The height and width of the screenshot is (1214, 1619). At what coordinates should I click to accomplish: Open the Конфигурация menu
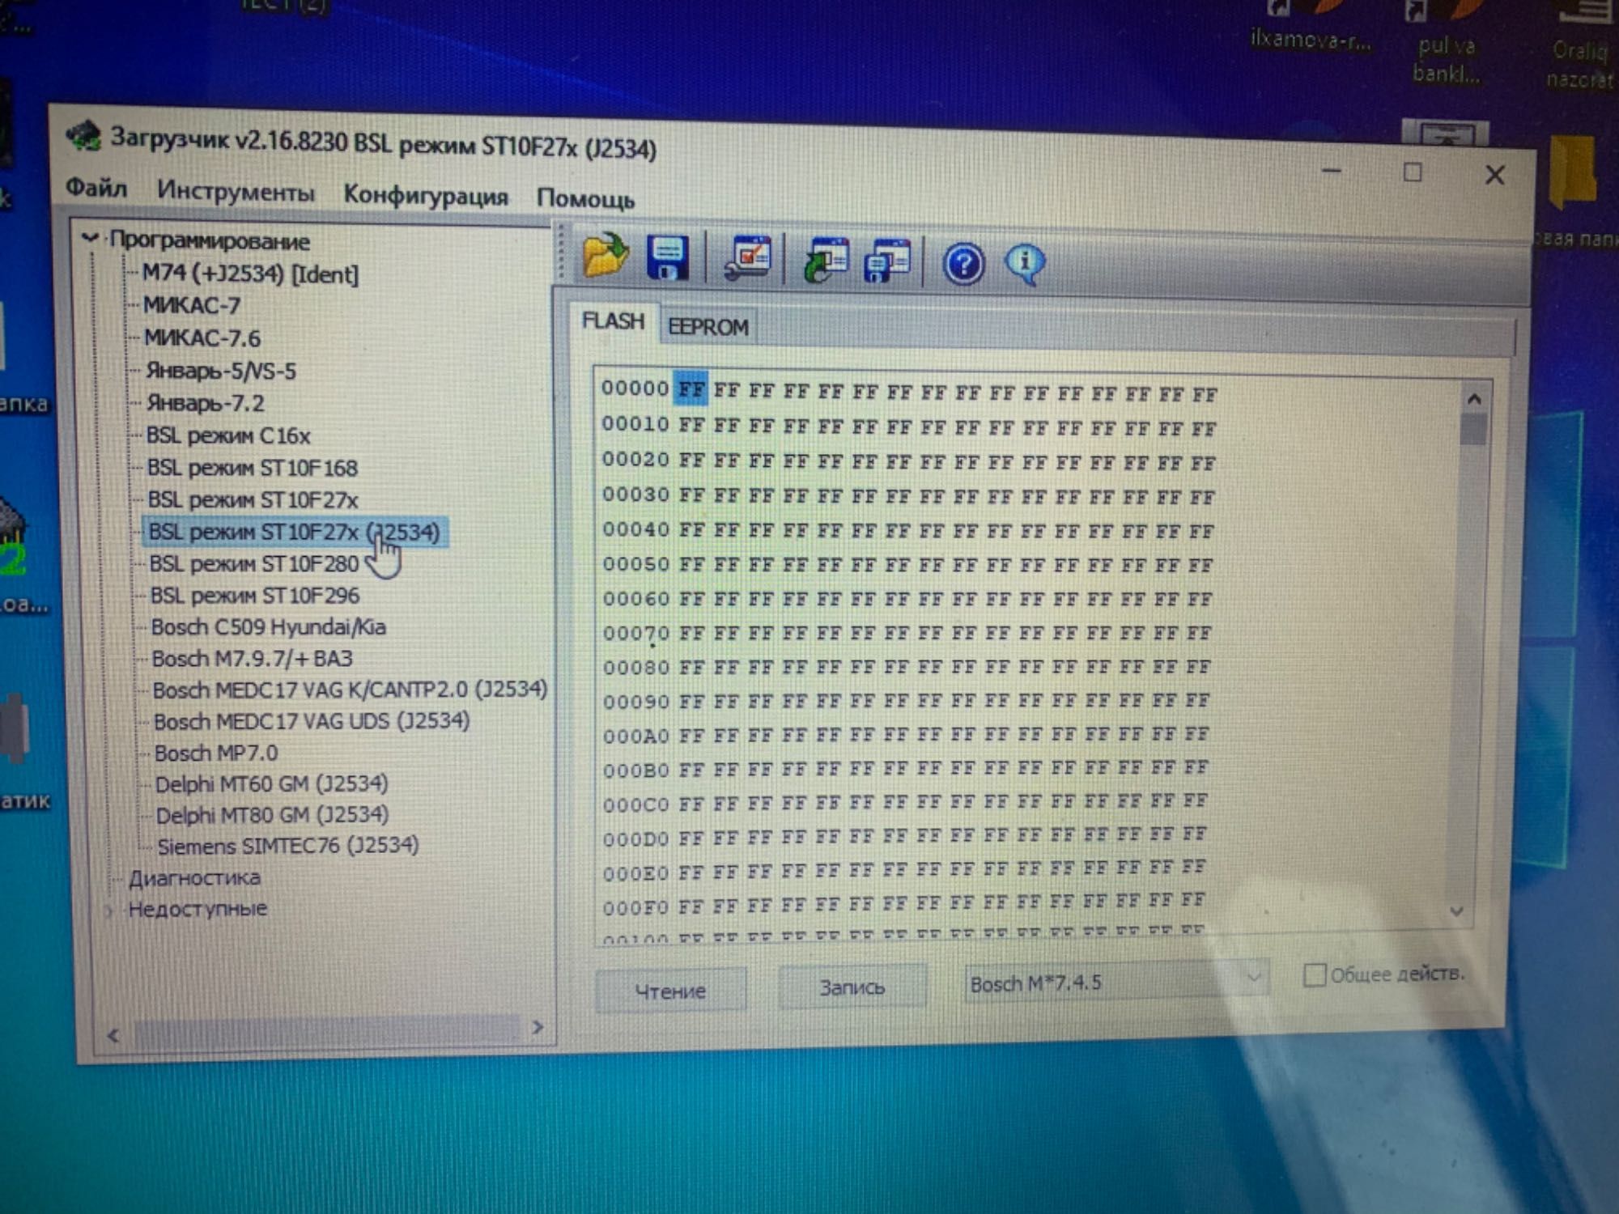coord(426,195)
